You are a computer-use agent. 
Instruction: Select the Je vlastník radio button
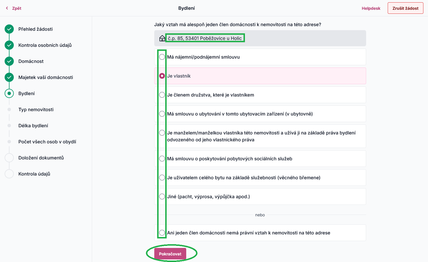coord(162,76)
